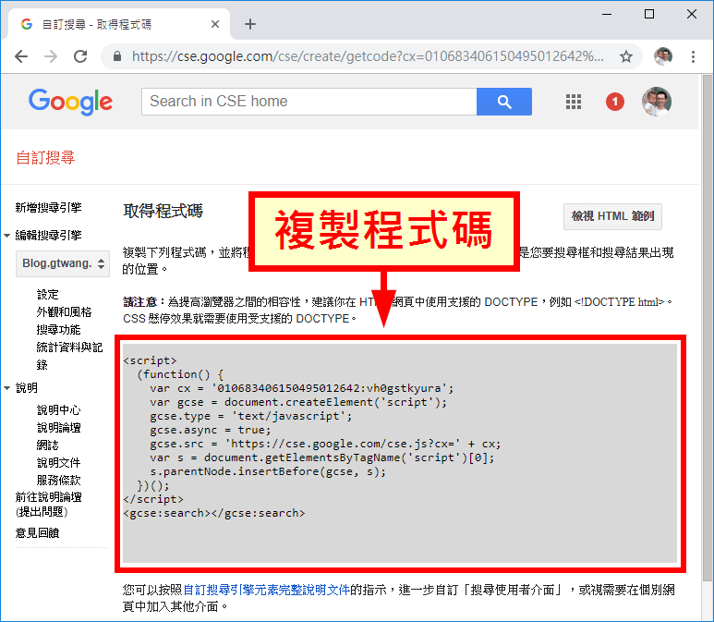Viewport: 714px width, 622px height.
Task: Click the 檢視 HTML 範例 button
Action: click(611, 216)
